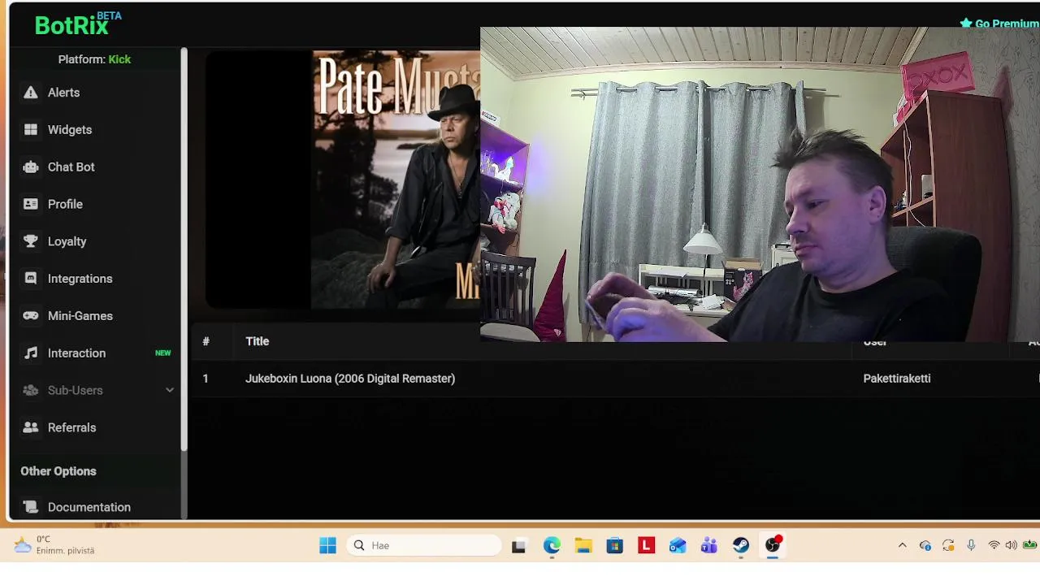Click the sync update tray icon
The height and width of the screenshot is (585, 1040).
tap(948, 545)
